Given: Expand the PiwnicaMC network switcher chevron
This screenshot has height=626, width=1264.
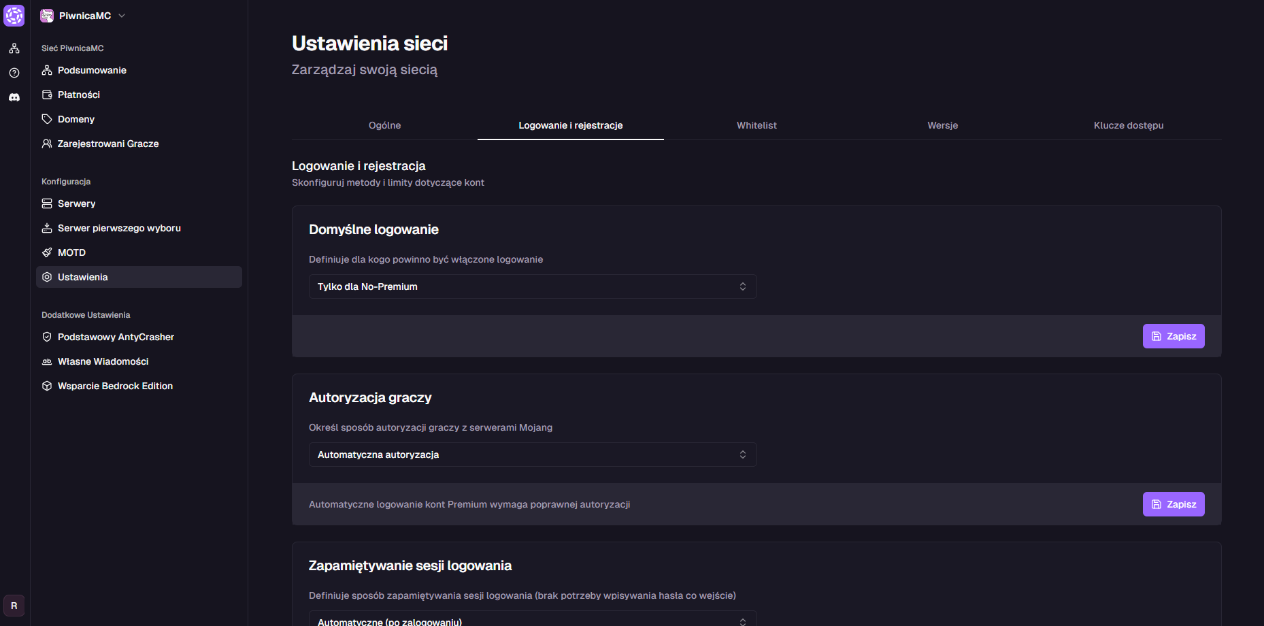Looking at the screenshot, I should click(122, 16).
